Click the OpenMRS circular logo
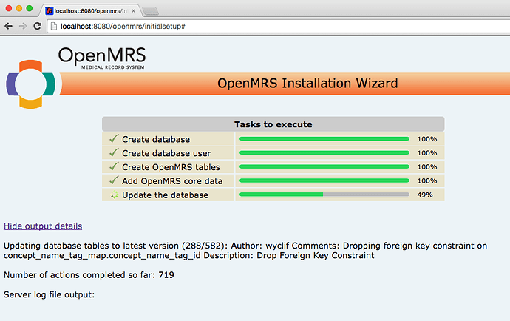Image resolution: width=510 pixels, height=321 pixels. [30, 84]
